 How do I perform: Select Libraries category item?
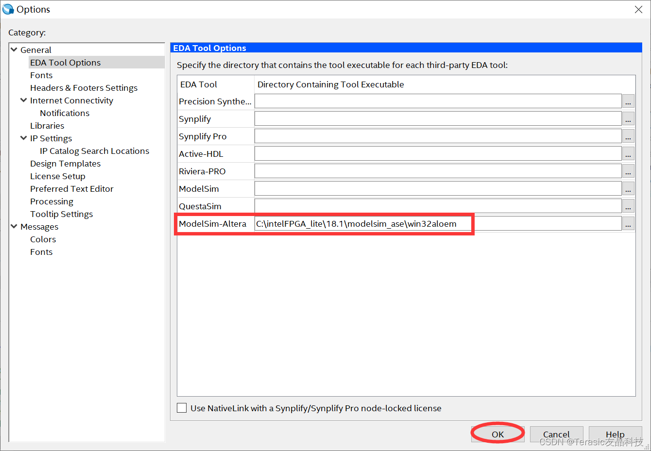click(47, 125)
